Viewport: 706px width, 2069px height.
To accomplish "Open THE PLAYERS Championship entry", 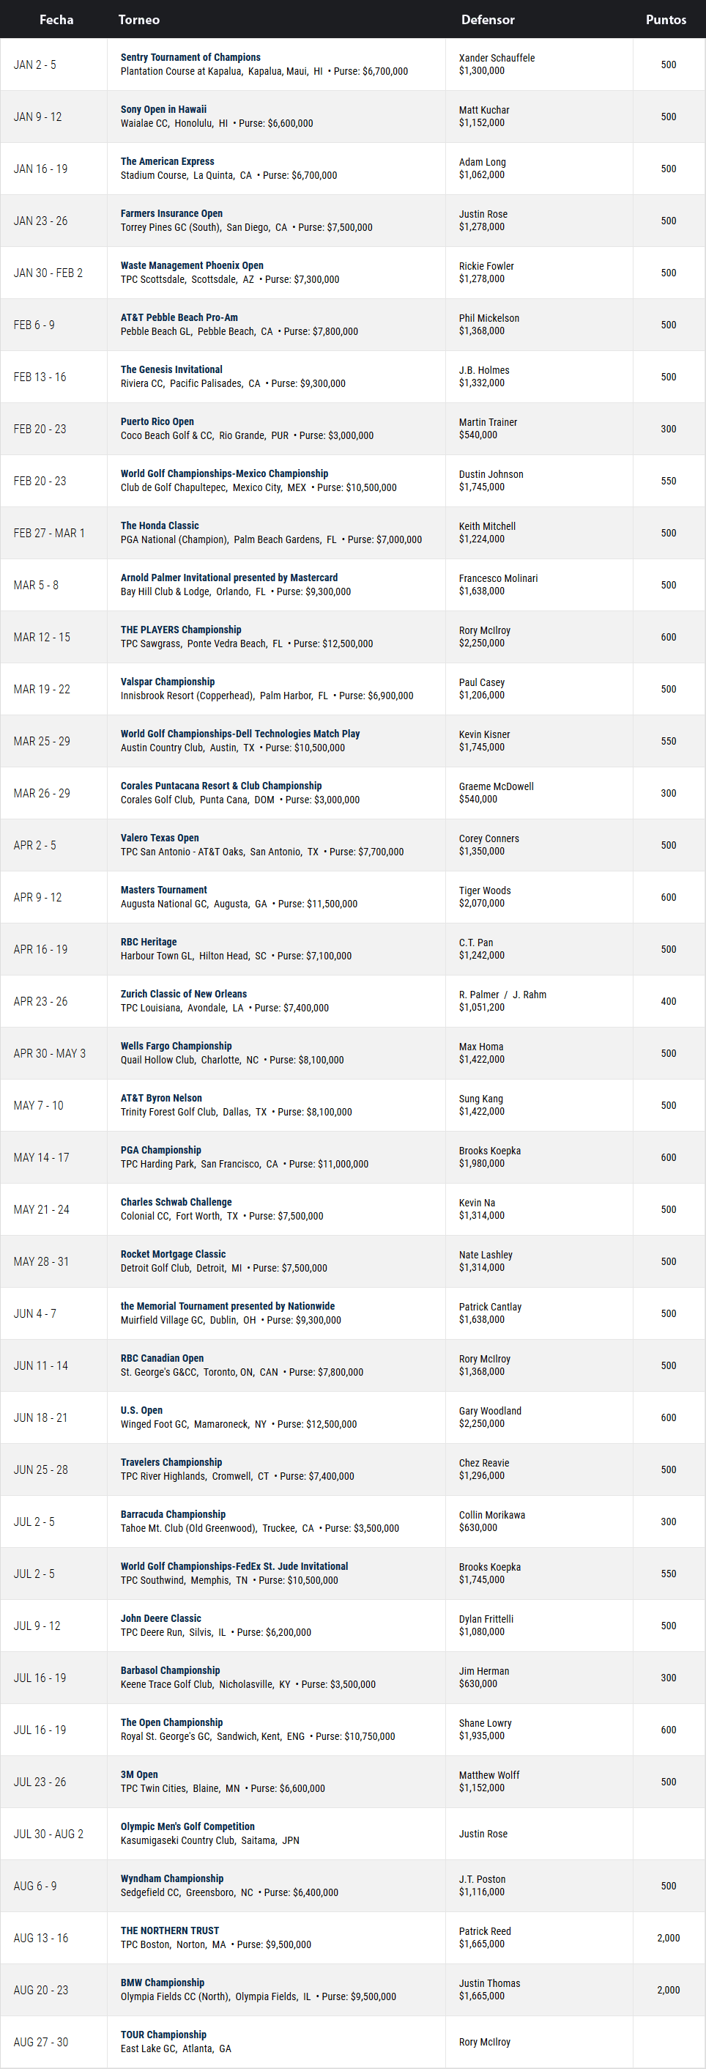I will (180, 630).
